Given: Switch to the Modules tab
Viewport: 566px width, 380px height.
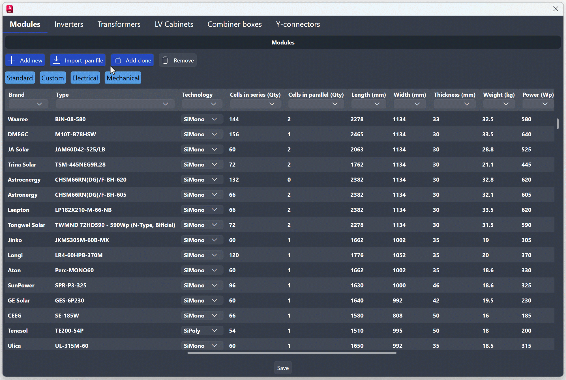Looking at the screenshot, I should coord(25,24).
